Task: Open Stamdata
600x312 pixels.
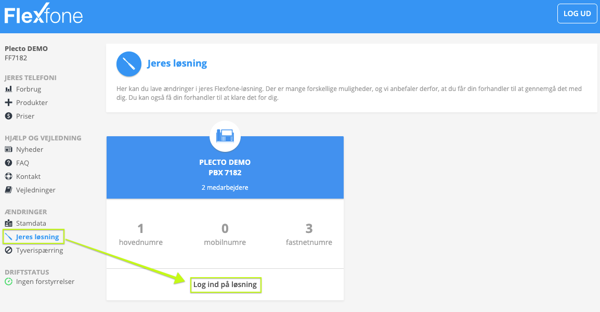Action: 31,223
